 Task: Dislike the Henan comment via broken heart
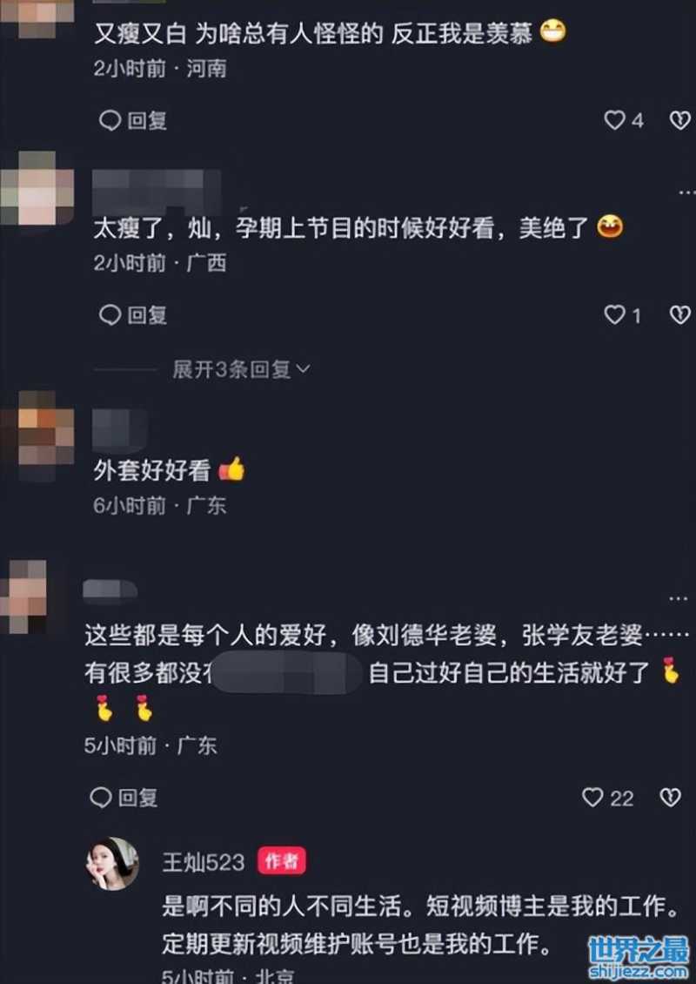[x=679, y=120]
